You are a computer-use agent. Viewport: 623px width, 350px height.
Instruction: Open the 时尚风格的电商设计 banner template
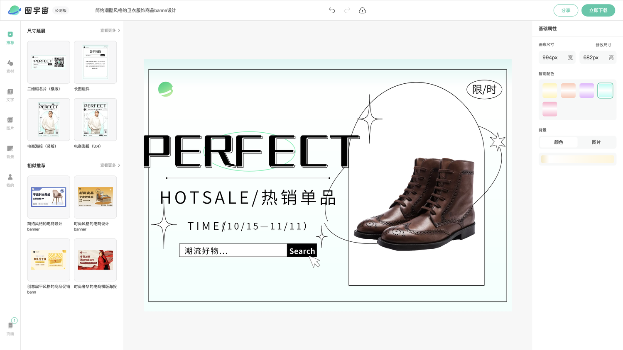point(95,197)
